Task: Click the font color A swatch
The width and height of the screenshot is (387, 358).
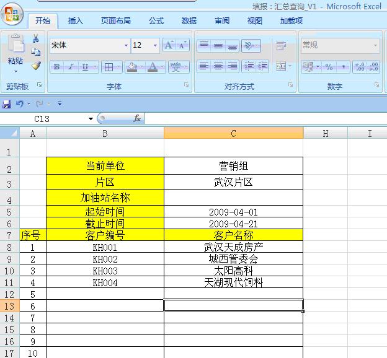Action: click(152, 67)
